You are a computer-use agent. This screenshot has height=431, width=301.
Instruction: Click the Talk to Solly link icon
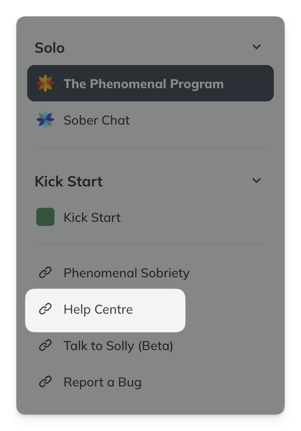click(45, 346)
